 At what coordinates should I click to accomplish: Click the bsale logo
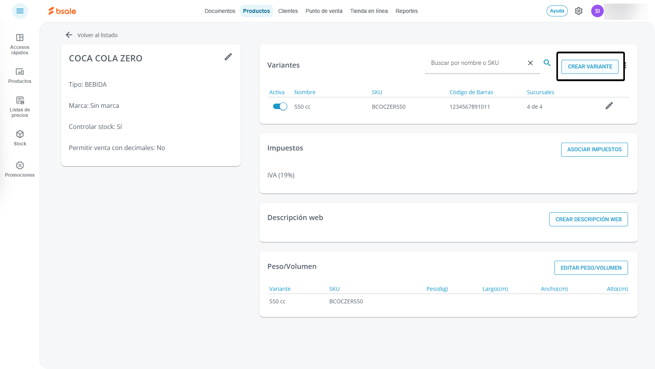tap(62, 11)
